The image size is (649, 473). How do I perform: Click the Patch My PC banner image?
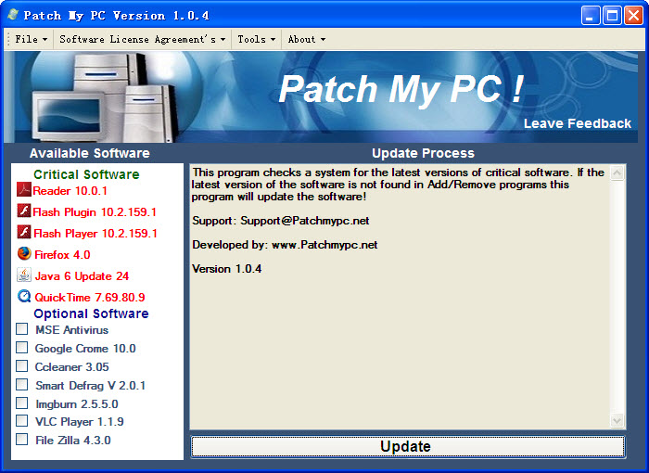(x=321, y=97)
